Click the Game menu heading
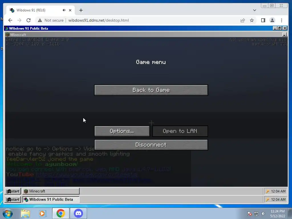Image resolution: width=292 pixels, height=219 pixels. 151,62
